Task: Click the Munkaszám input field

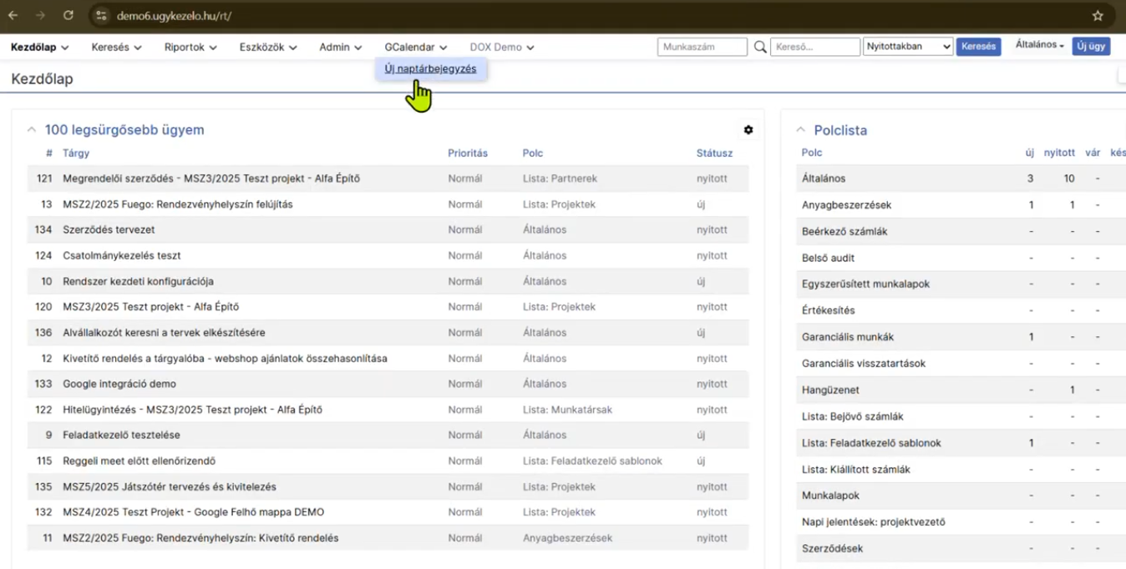Action: [x=702, y=48]
